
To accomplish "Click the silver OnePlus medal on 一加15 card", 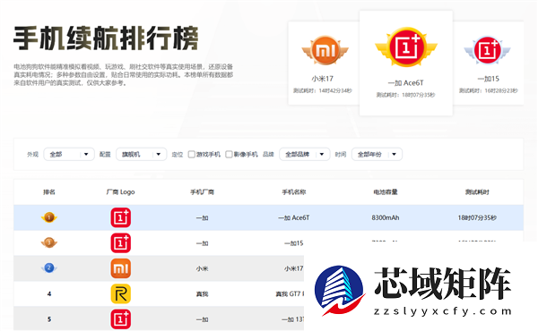I will point(487,50).
